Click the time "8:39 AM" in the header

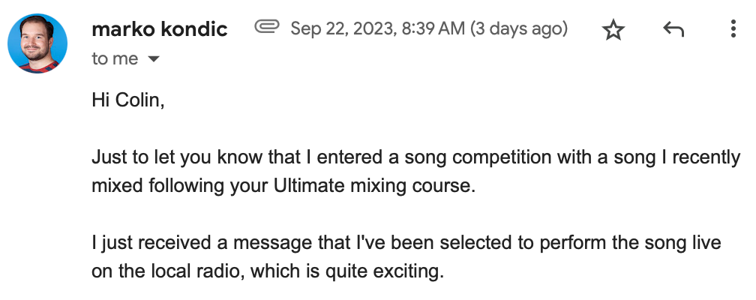click(434, 29)
